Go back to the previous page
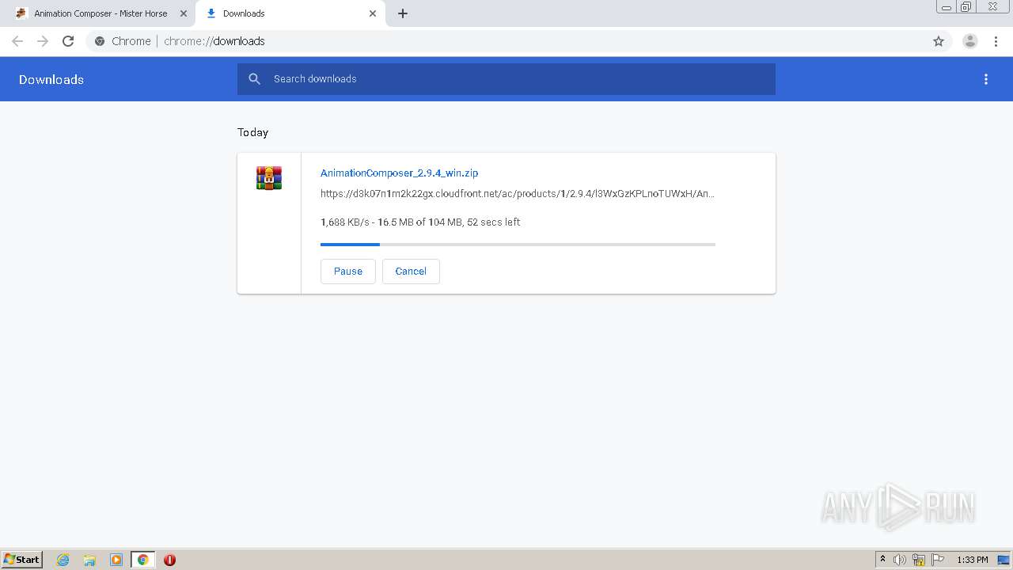The width and height of the screenshot is (1013, 570). [x=17, y=41]
